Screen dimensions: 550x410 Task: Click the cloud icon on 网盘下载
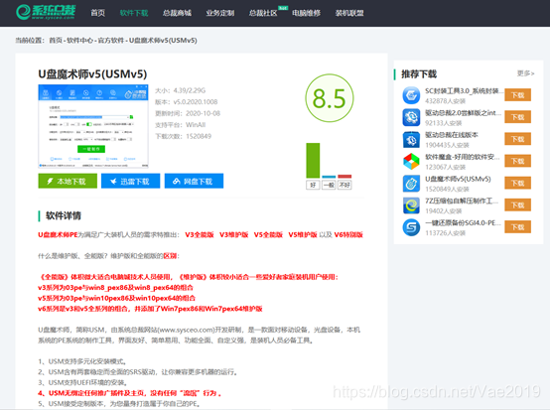[x=177, y=181]
